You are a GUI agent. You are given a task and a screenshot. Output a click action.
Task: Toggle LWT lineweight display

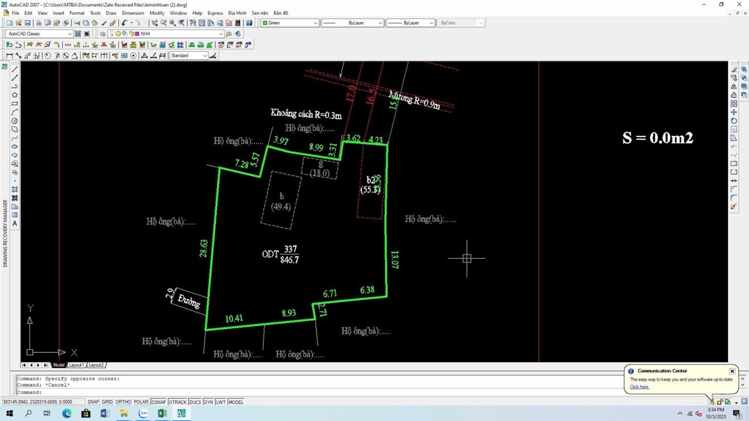[221, 402]
